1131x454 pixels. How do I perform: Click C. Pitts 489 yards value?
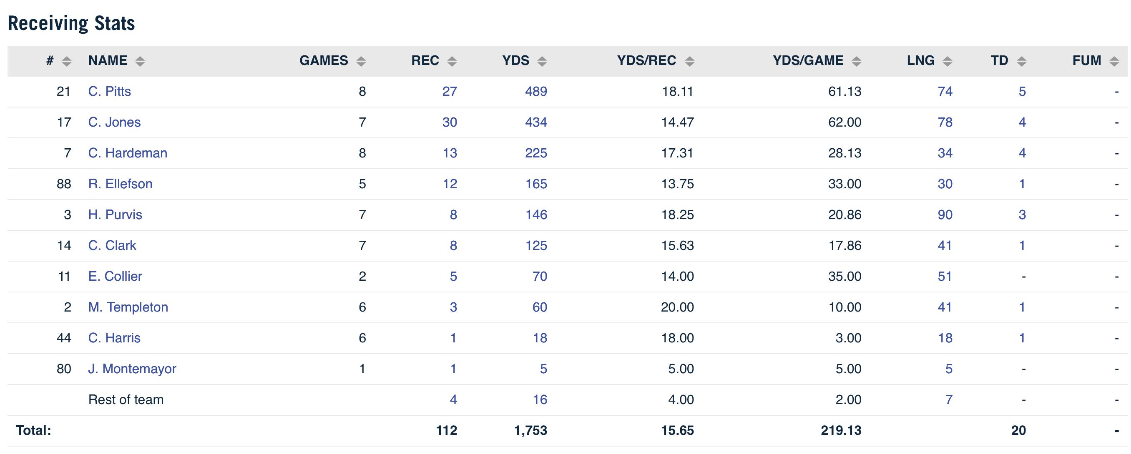(x=535, y=91)
